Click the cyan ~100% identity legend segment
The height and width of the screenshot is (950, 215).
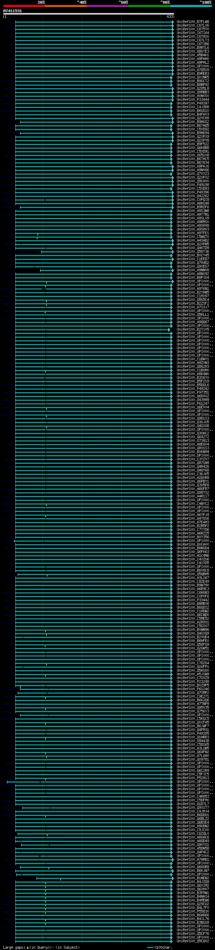point(191,6)
